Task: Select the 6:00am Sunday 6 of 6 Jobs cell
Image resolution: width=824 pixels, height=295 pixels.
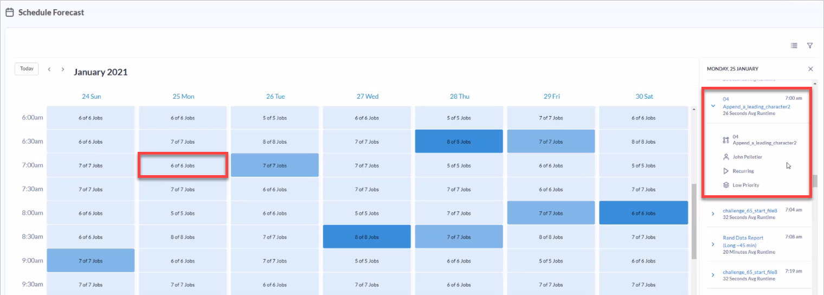Action: coord(91,118)
